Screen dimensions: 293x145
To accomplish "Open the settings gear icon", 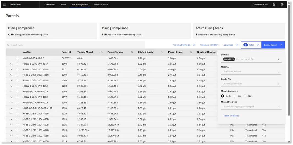I will (274, 4).
